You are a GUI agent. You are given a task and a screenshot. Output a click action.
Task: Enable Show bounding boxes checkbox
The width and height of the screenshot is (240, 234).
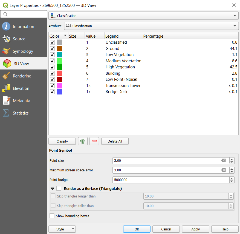[x=52, y=216]
